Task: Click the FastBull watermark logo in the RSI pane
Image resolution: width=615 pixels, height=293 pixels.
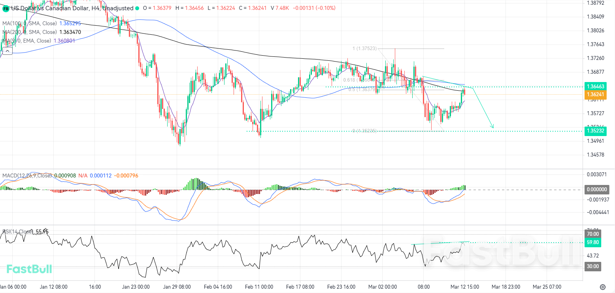Action: click(29, 269)
